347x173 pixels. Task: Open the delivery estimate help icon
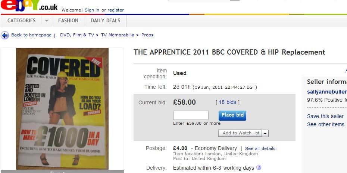259,168
